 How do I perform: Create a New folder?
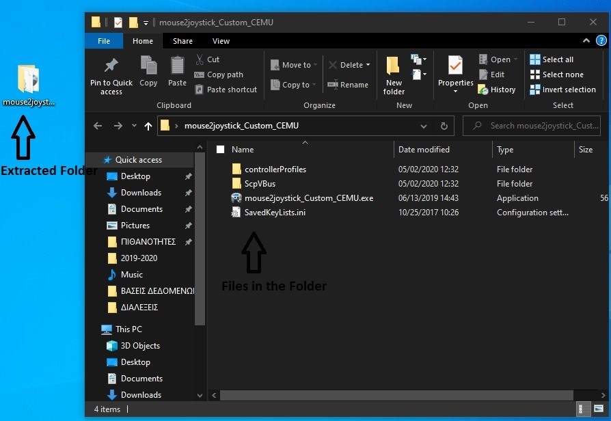pos(394,75)
